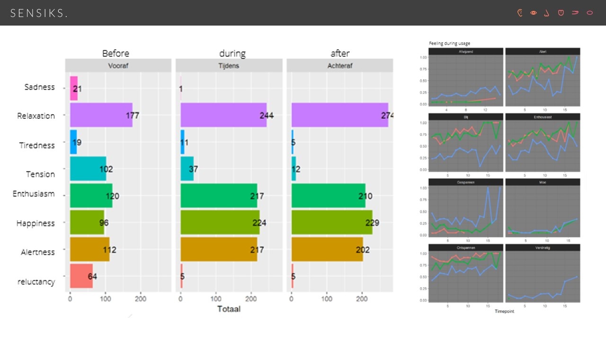The height and width of the screenshot is (341, 606).
Task: Click the purple Relaxation bar showing 177
Action: pos(101,115)
